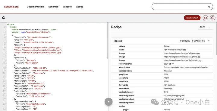Viewport: 217px width, 111px height.
Task: Click the "Mary Stone" code line
Action: tap(27, 63)
